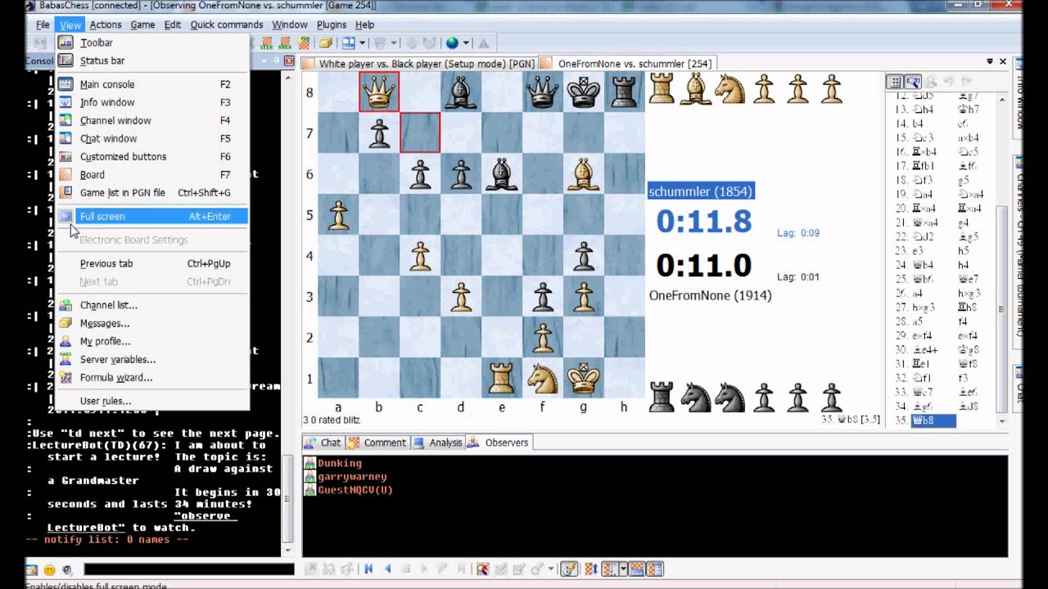The height and width of the screenshot is (589, 1048).
Task: Open the Actions menu
Action: (106, 25)
